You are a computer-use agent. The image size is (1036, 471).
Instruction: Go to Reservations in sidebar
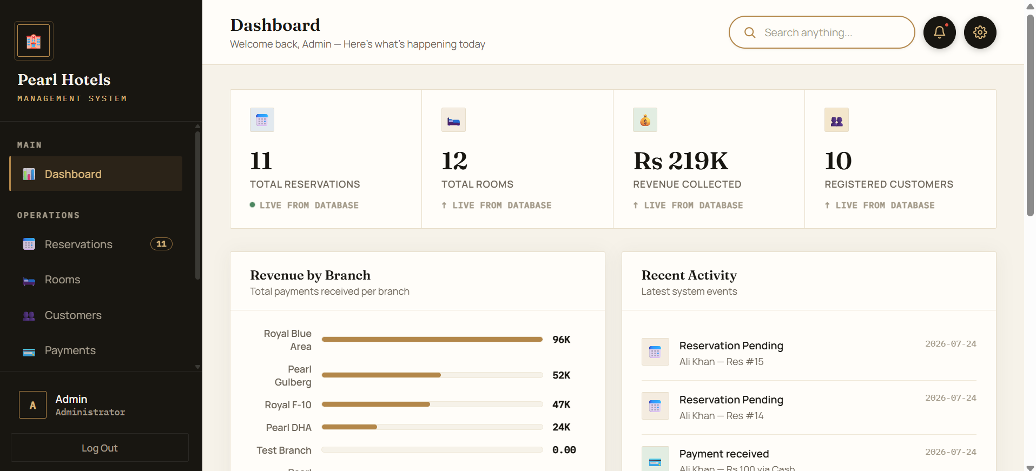[96, 244]
